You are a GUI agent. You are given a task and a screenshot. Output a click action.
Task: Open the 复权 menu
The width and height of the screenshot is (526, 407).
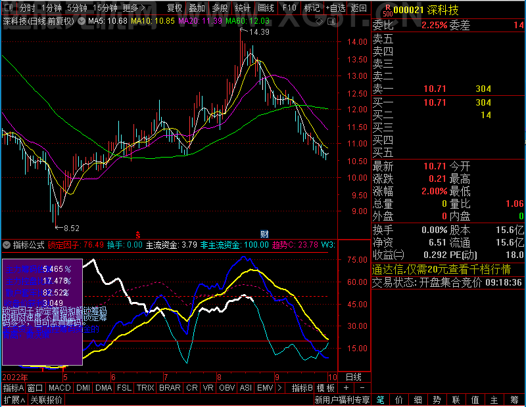pos(174,8)
